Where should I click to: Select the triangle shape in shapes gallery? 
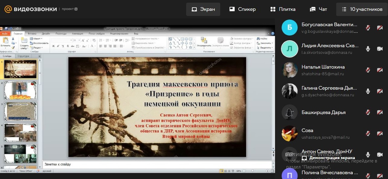[x=170, y=43]
